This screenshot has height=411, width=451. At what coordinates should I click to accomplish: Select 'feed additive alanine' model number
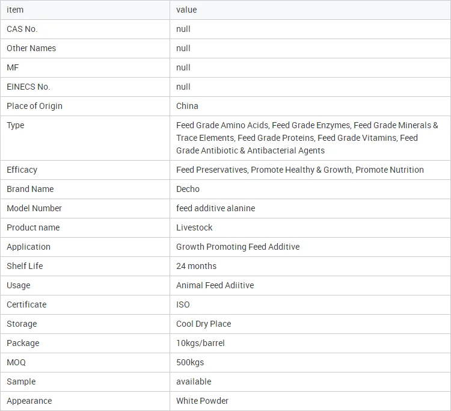[215, 208]
